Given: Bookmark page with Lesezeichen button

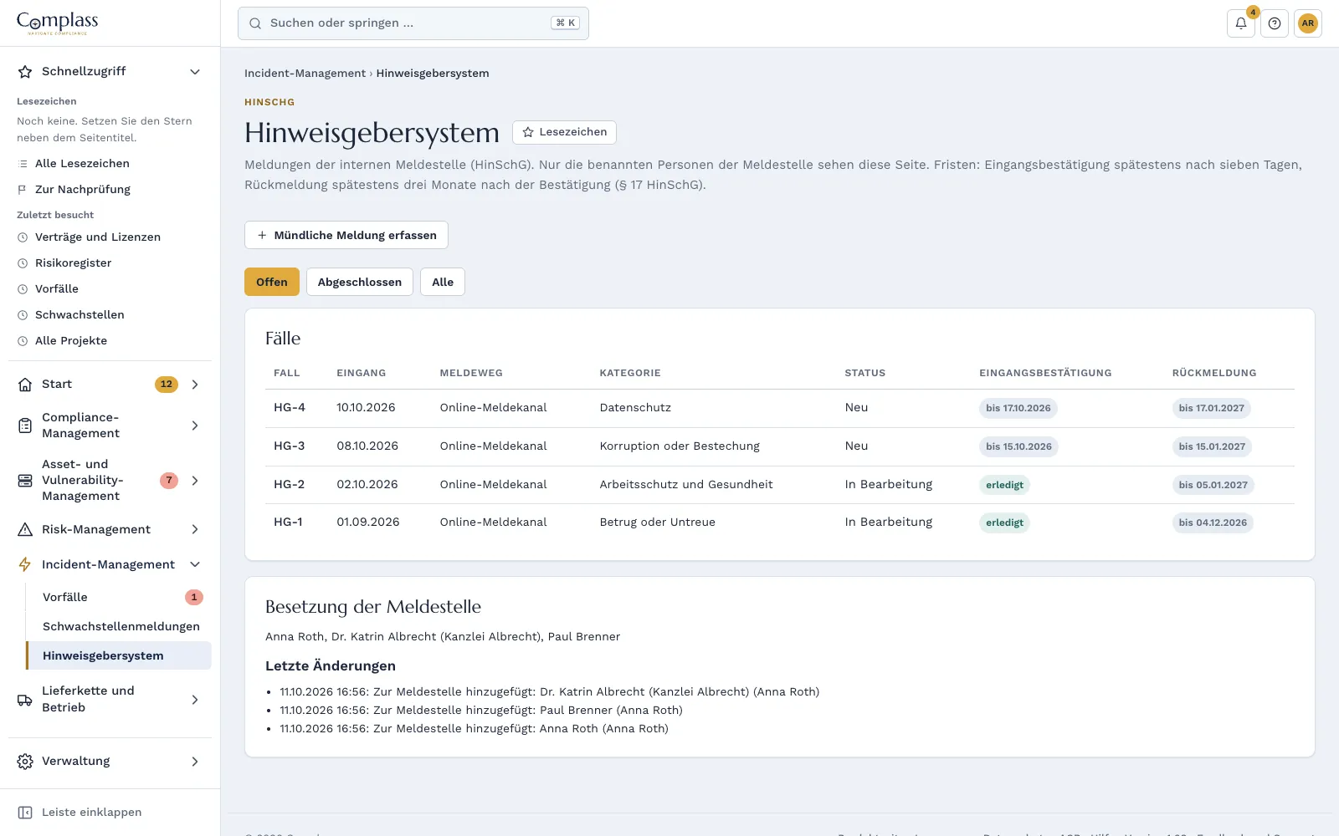Looking at the screenshot, I should point(565,132).
